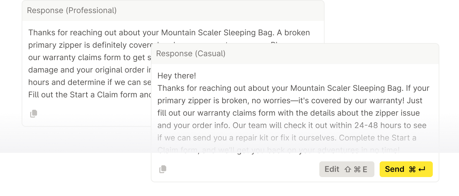Click the command symbol on Send button
Image resolution: width=459 pixels, height=196 pixels.
(412, 169)
